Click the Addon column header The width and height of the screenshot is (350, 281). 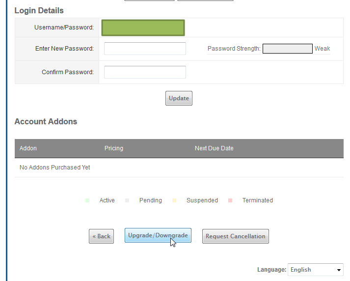pyautogui.click(x=28, y=148)
